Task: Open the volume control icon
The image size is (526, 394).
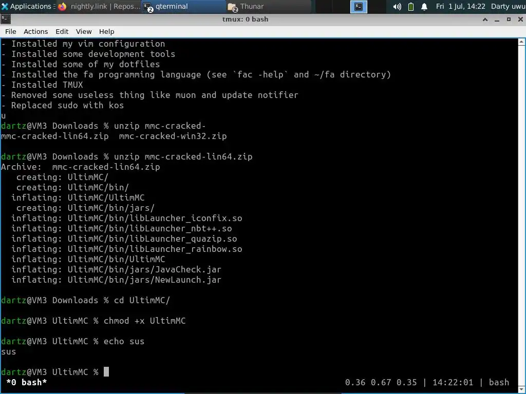Action: [397, 7]
